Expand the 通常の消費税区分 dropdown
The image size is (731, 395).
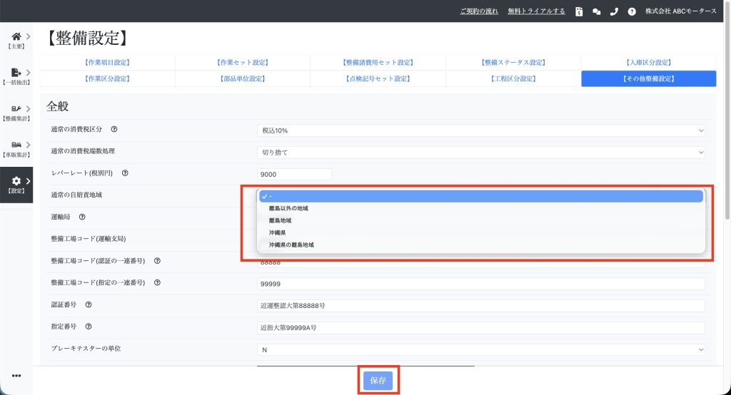481,130
